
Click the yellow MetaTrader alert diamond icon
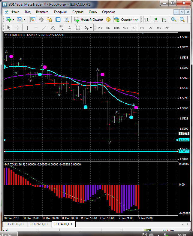[108, 20]
